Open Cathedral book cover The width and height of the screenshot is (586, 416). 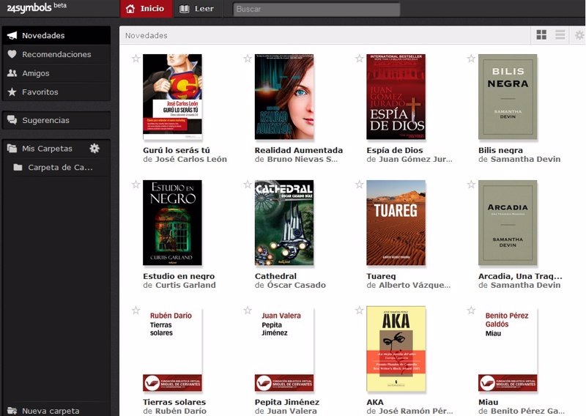(x=284, y=223)
